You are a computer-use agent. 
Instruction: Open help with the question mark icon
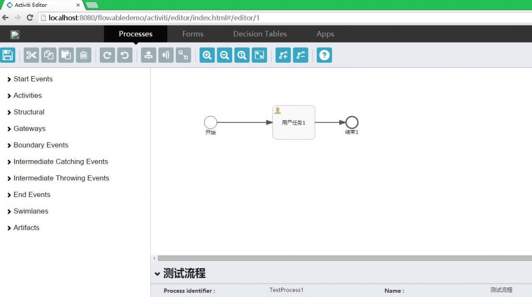click(x=324, y=55)
